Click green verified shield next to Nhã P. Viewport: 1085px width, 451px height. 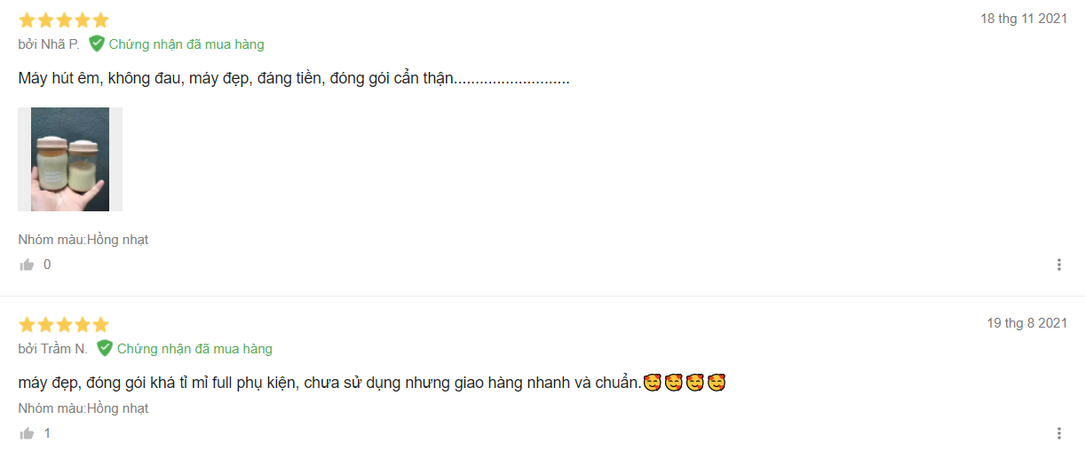pos(97,44)
